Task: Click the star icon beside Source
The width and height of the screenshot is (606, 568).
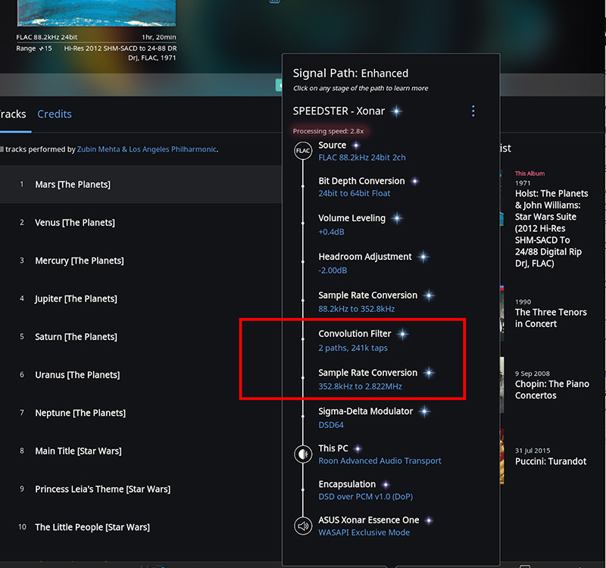Action: pyautogui.click(x=356, y=145)
